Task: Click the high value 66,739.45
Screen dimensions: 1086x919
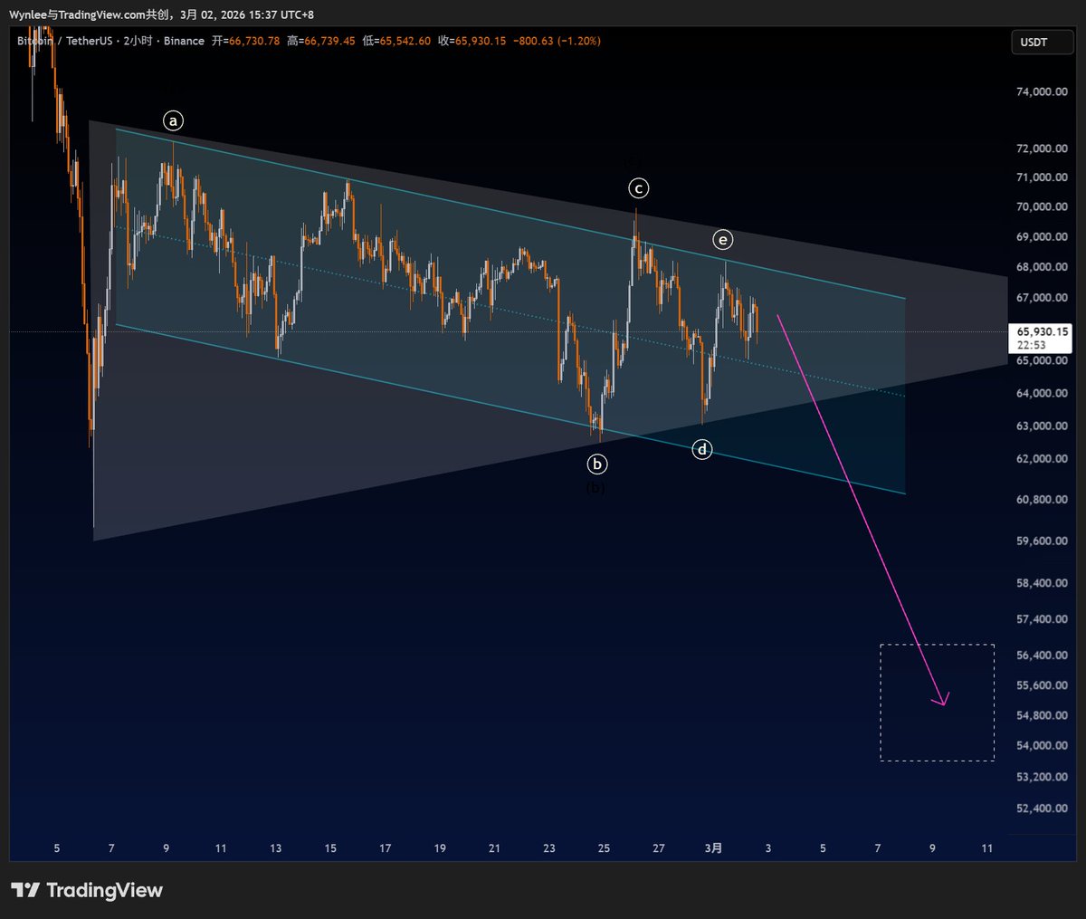Action: 329,41
